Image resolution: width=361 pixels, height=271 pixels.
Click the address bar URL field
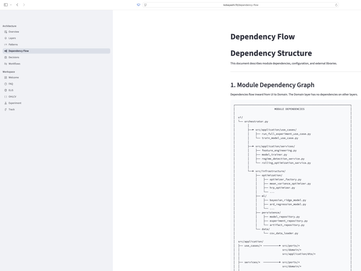click(x=240, y=5)
